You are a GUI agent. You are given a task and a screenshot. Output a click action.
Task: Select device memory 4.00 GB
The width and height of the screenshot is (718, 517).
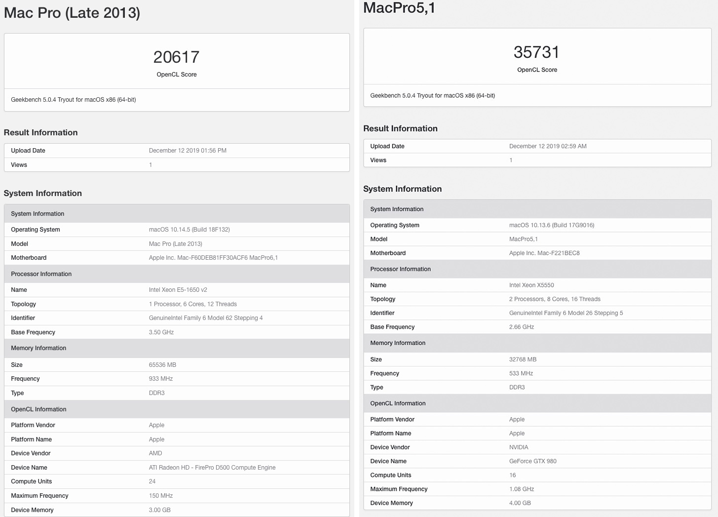[x=520, y=503]
